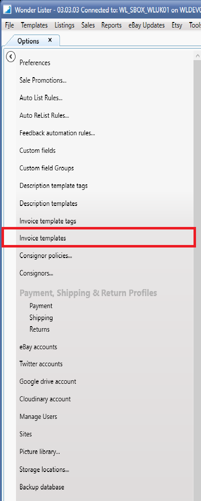This screenshot has height=501, width=201.
Task: Open the Etsy menu
Action: click(177, 25)
